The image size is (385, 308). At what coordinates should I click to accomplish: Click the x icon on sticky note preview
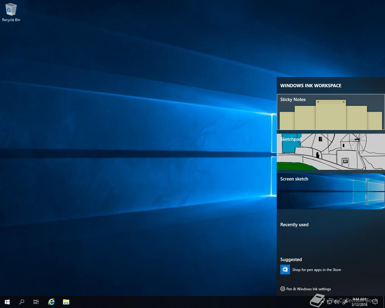tap(343, 102)
